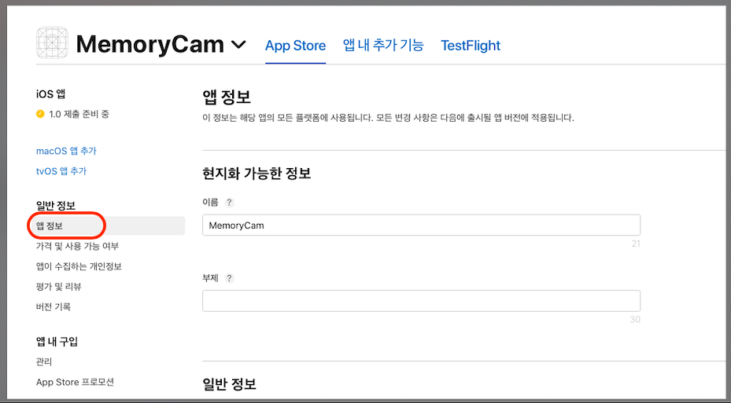Click the 현지화 가능한 정보 section heading
731x403 pixels.
(257, 174)
